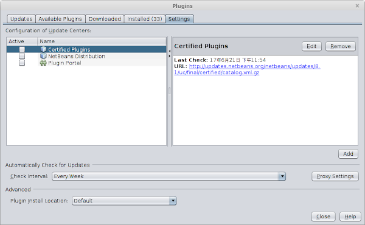Open Proxy Settings
Viewport: 365px width, 225px height.
pyautogui.click(x=335, y=176)
